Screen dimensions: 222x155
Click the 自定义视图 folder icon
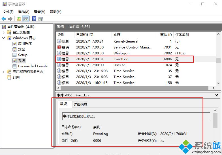pyautogui.click(x=9, y=32)
